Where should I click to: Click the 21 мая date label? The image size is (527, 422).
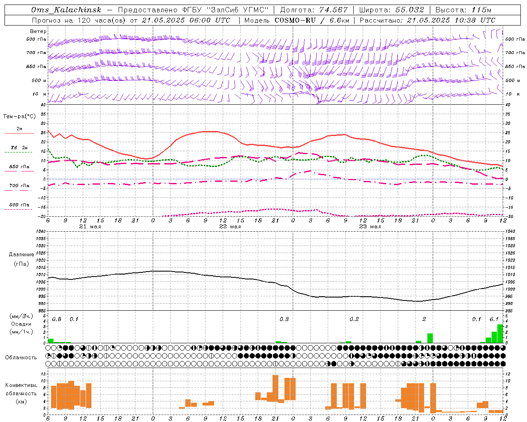[90, 227]
